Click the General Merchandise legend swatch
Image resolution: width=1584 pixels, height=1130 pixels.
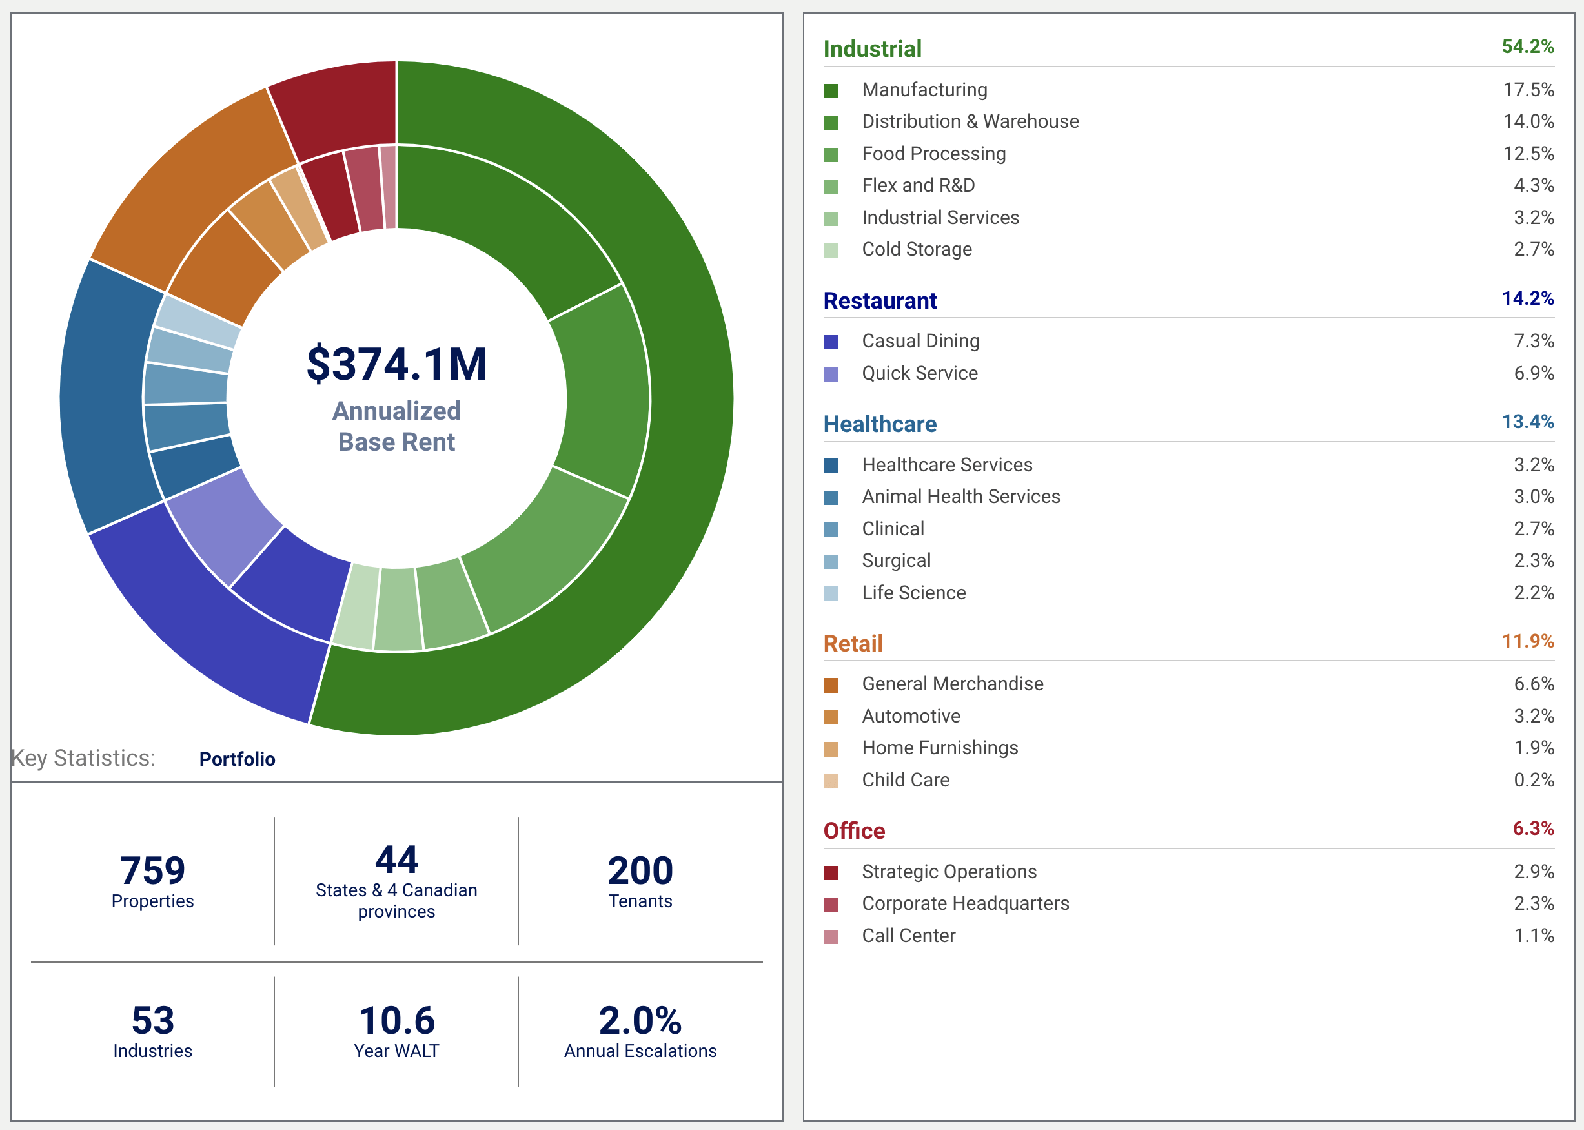[x=830, y=684]
